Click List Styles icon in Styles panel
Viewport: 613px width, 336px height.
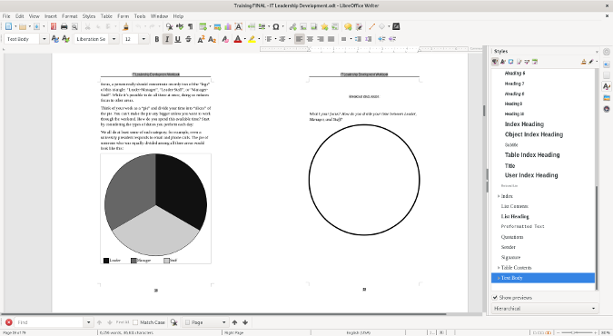527,62
